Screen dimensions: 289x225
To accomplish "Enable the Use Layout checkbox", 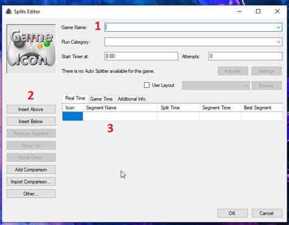I will 146,85.
